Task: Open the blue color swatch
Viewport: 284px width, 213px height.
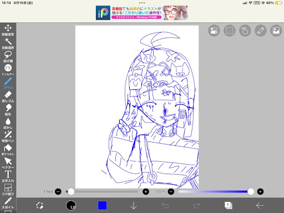Action: [x=102, y=205]
